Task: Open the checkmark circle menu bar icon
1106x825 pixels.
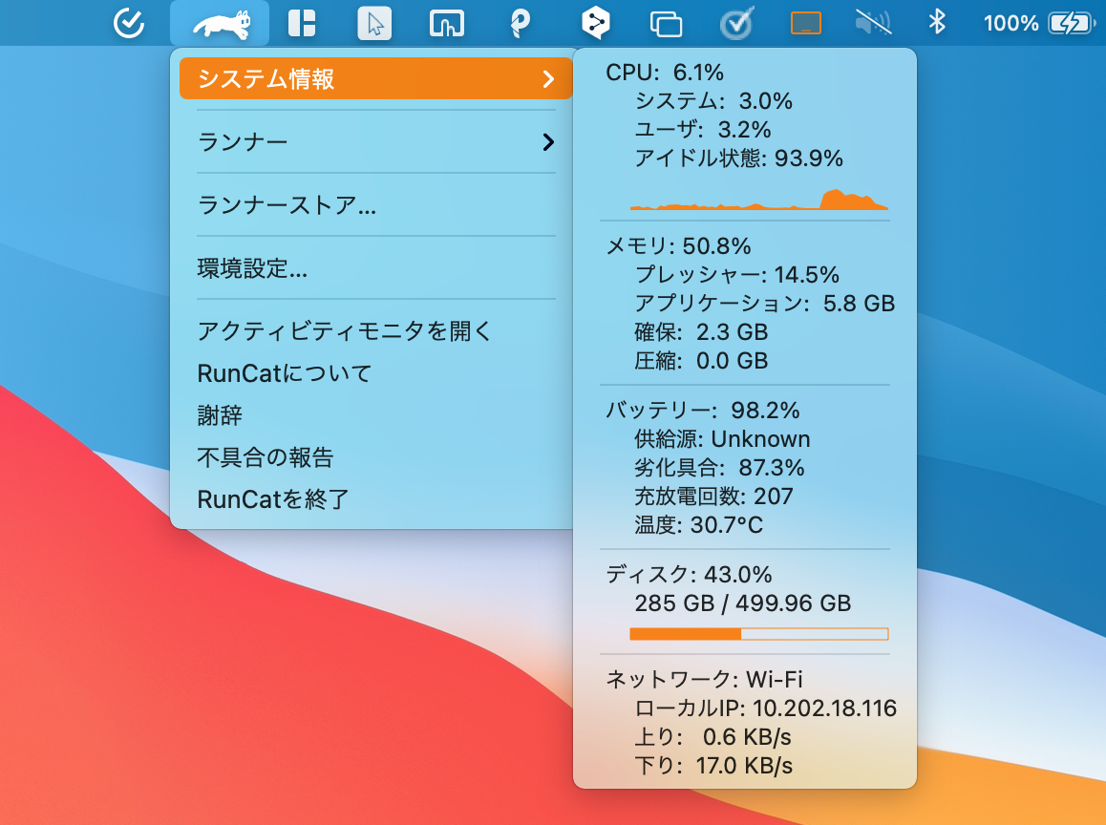Action: click(x=129, y=23)
